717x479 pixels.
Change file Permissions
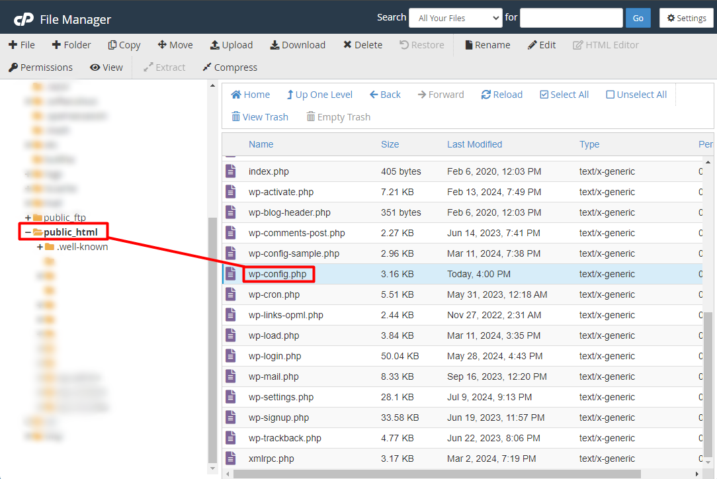(41, 67)
